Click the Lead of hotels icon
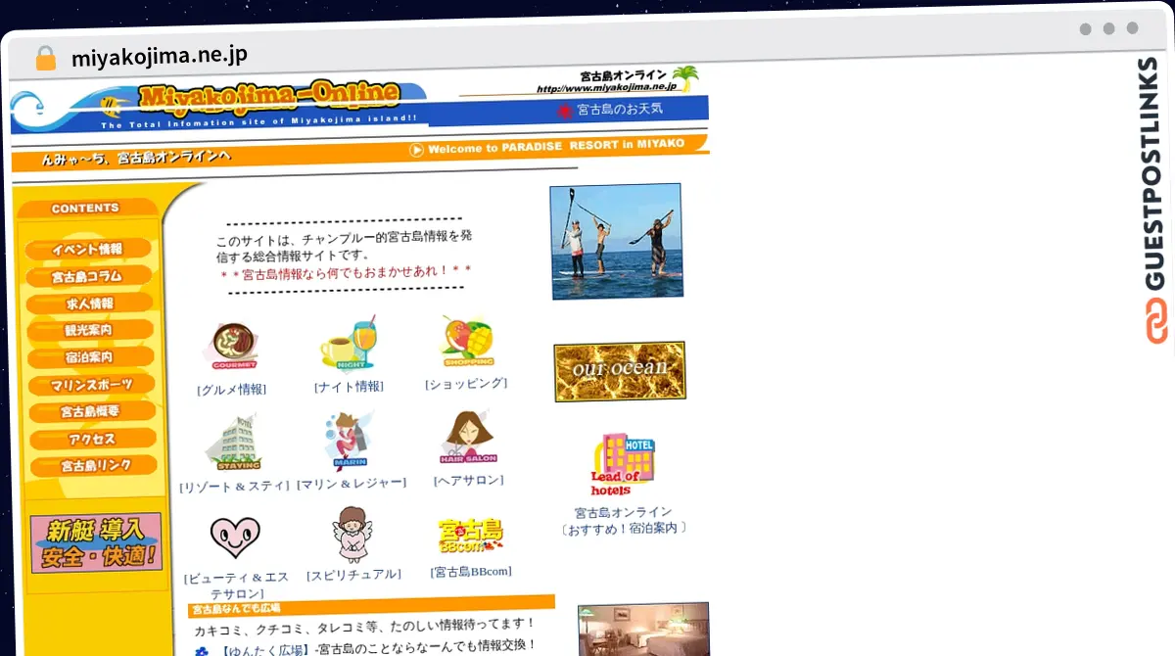The image size is (1175, 656). click(x=622, y=466)
